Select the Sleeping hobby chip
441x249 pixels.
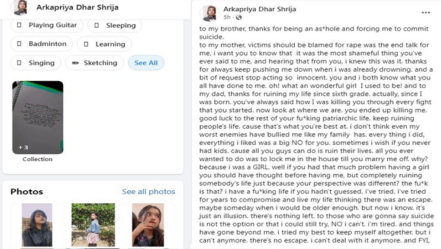pyautogui.click(x=115, y=25)
